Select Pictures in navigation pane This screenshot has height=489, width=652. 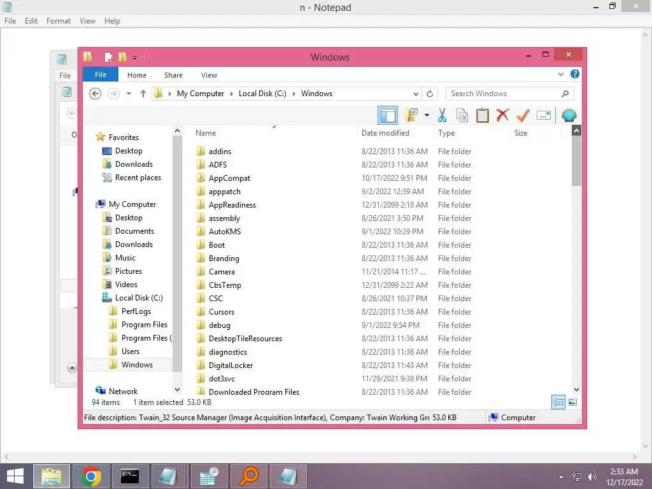(x=123, y=271)
